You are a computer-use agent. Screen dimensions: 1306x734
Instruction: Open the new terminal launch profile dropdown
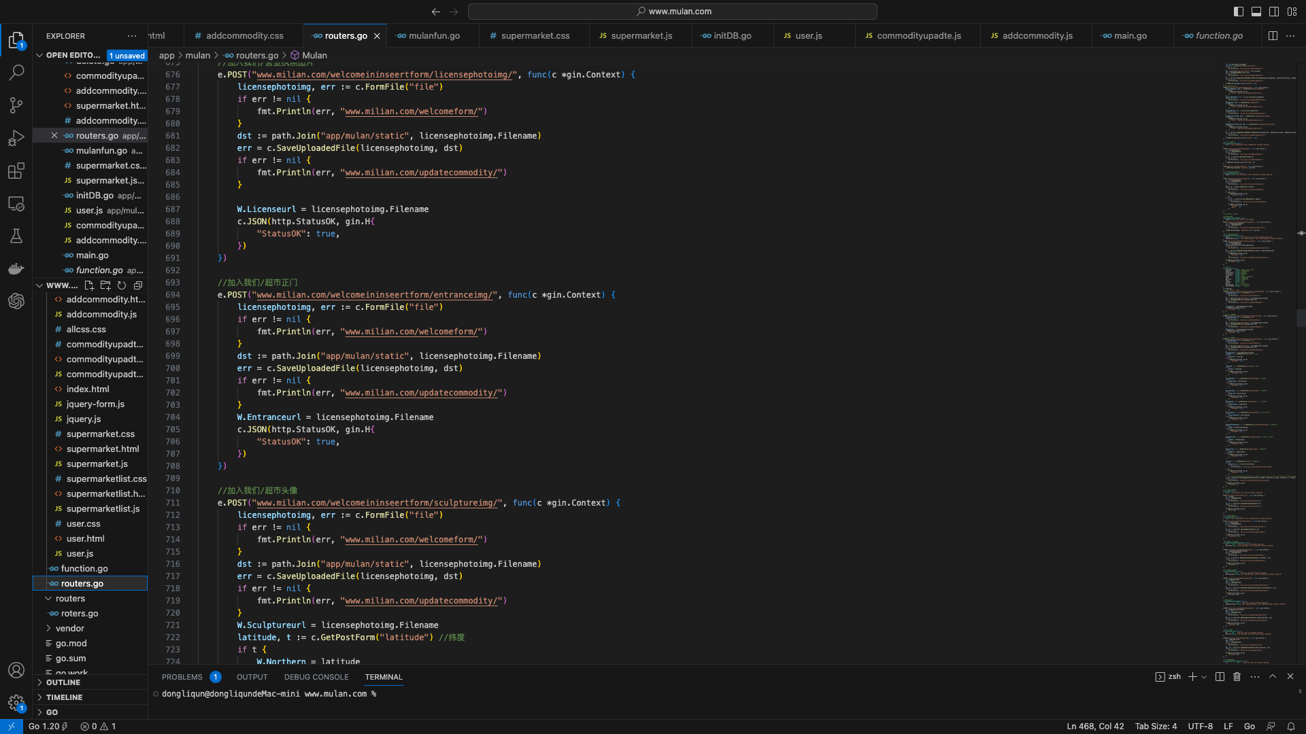(1204, 677)
